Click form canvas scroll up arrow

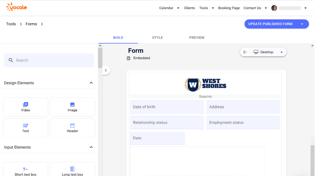(313, 46)
